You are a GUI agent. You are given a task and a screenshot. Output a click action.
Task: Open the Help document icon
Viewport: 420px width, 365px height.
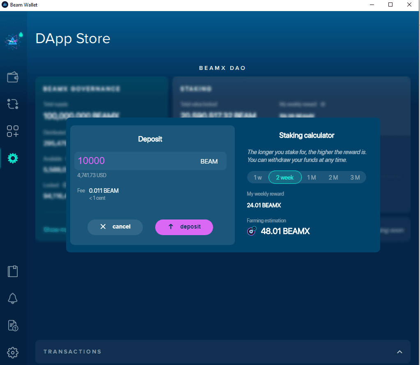13,326
